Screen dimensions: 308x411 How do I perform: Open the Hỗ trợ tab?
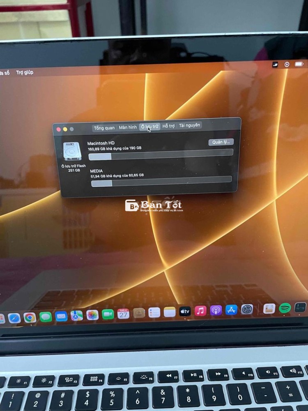[168, 126]
